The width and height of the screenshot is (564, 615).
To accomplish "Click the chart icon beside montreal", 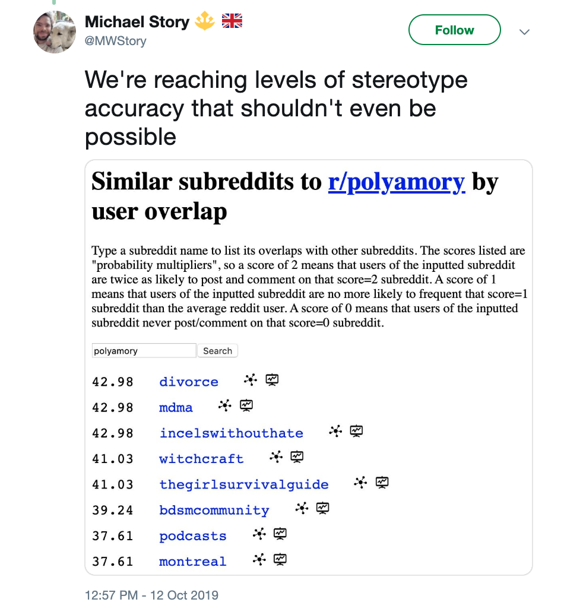I will 280,559.
